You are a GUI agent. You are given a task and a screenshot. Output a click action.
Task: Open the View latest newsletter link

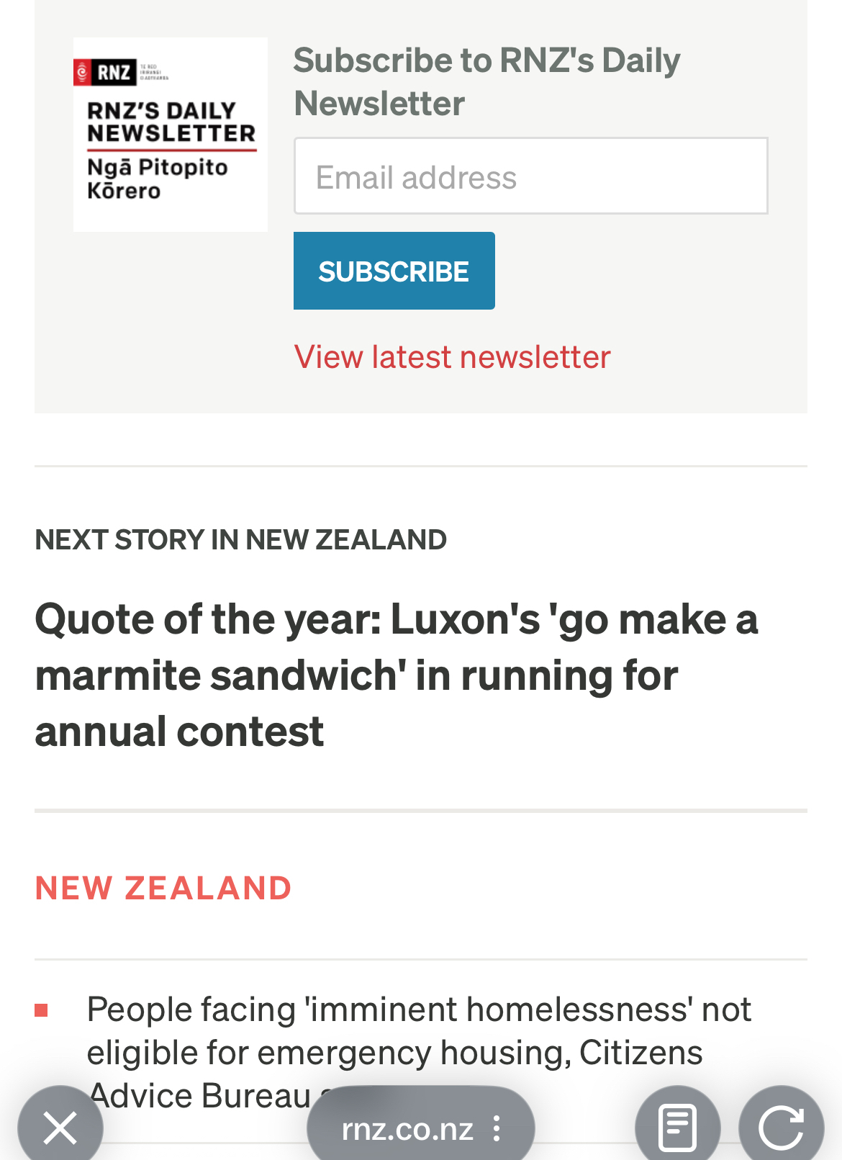452,357
